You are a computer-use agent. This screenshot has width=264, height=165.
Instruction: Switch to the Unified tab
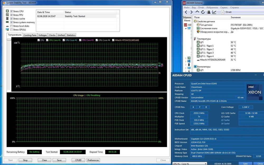pyautogui.click(x=61, y=35)
